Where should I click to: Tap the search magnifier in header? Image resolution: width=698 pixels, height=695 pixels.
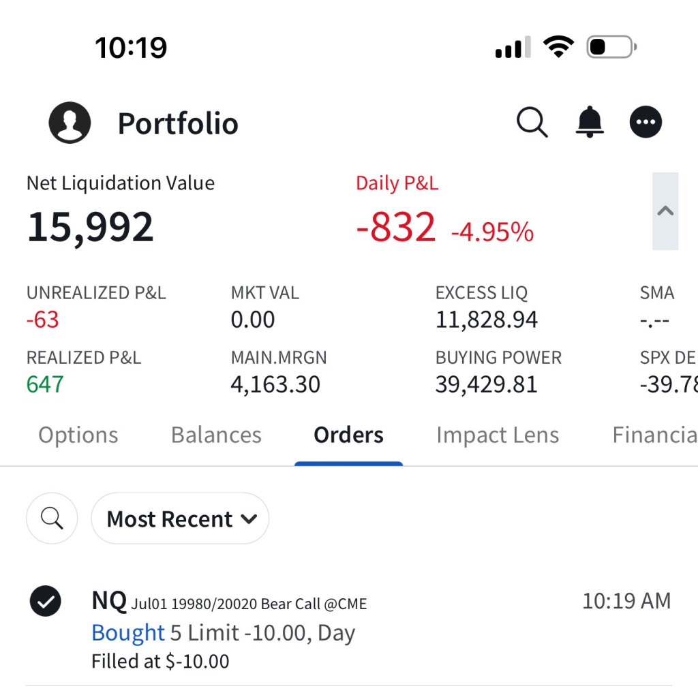(532, 123)
